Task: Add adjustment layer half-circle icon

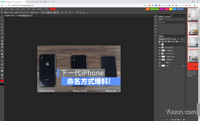Action: click(x=172, y=120)
